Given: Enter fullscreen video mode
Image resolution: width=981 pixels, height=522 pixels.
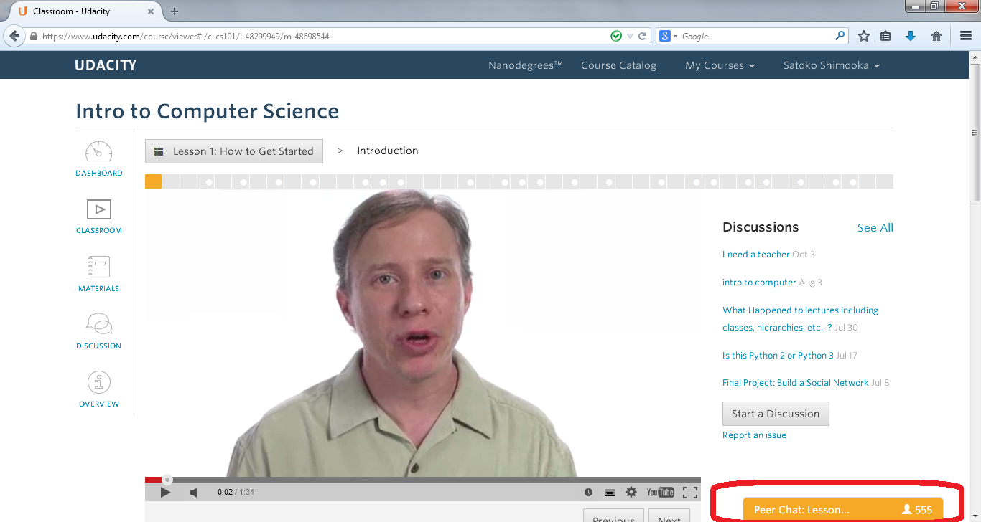Looking at the screenshot, I should click(x=689, y=492).
